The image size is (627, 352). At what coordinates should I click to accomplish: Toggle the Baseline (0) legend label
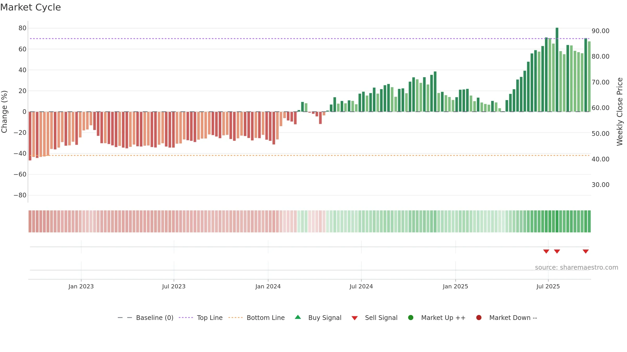pos(155,318)
